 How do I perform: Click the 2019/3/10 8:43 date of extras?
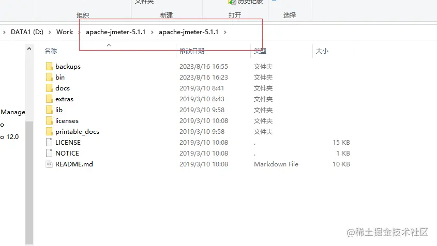202,99
